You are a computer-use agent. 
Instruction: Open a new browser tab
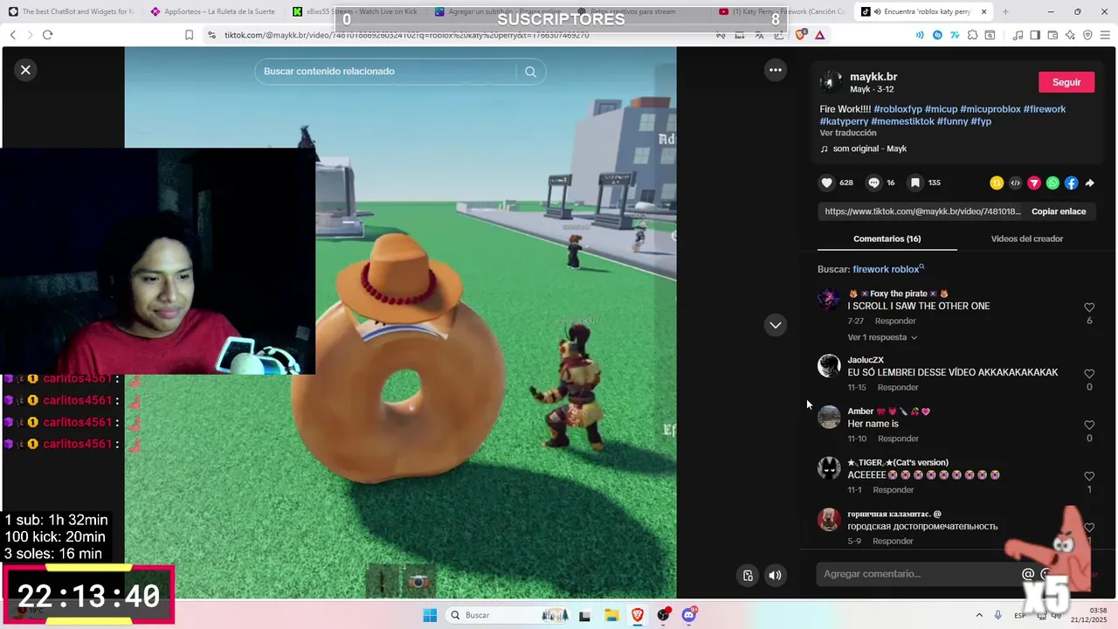pyautogui.click(x=1005, y=11)
